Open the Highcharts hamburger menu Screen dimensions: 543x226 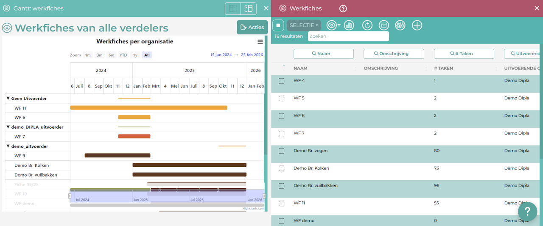click(260, 41)
